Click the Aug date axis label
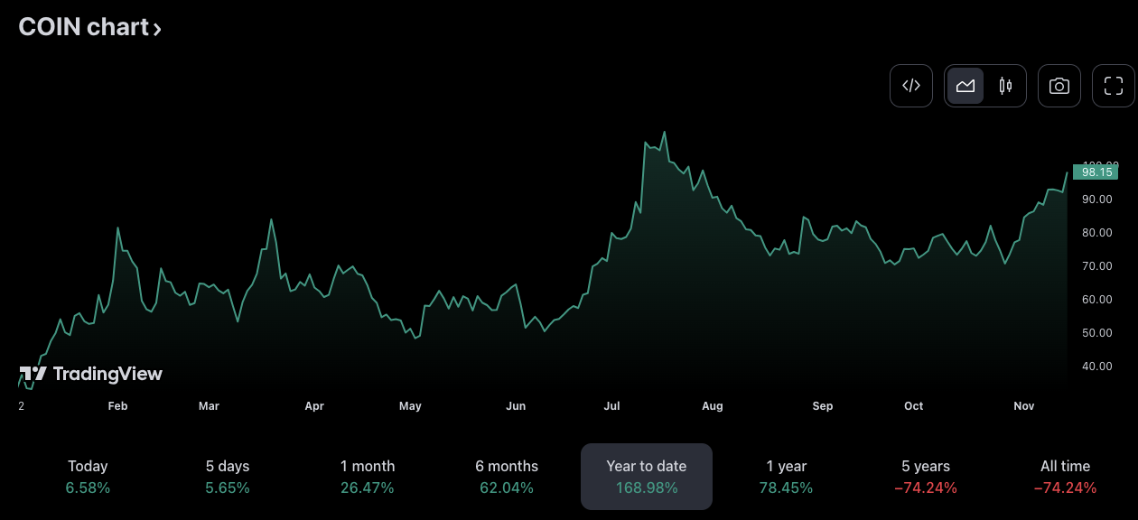 [x=713, y=406]
